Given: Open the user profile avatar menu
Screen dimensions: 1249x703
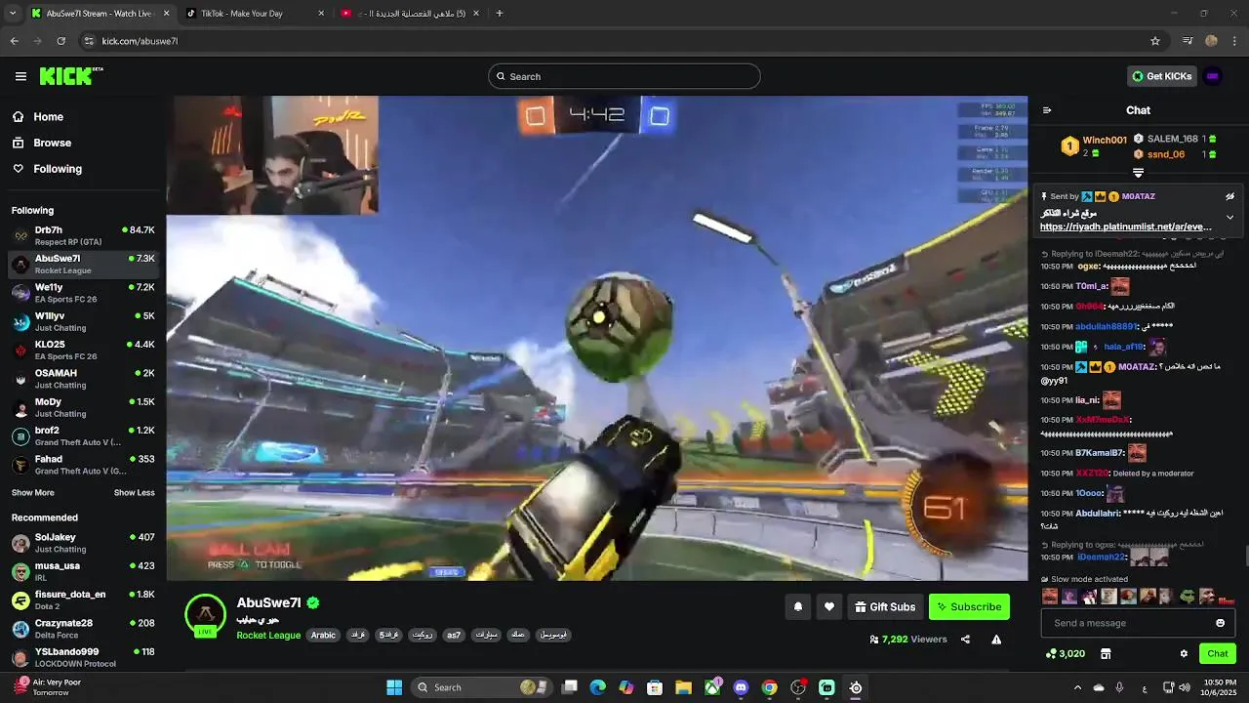Looking at the screenshot, I should coord(1213,76).
